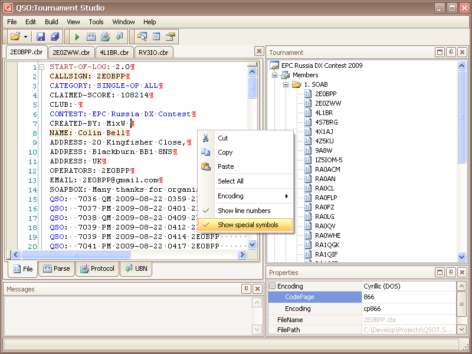The image size is (472, 354).
Task: Click the Cut scissors icon in context menu
Action: pyautogui.click(x=205, y=138)
